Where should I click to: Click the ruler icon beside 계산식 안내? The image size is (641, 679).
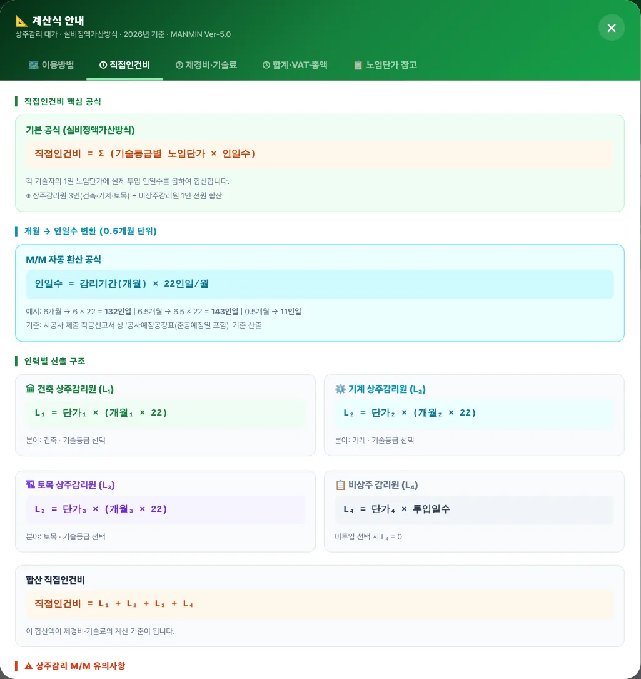21,21
